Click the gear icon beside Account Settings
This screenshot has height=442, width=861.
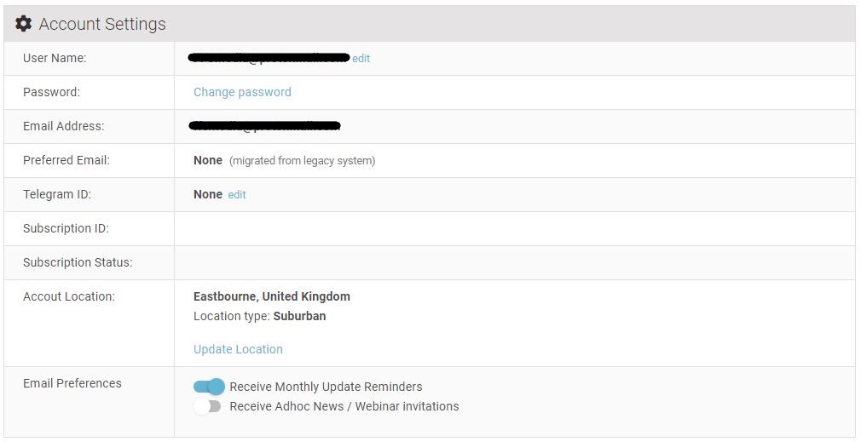[x=23, y=24]
